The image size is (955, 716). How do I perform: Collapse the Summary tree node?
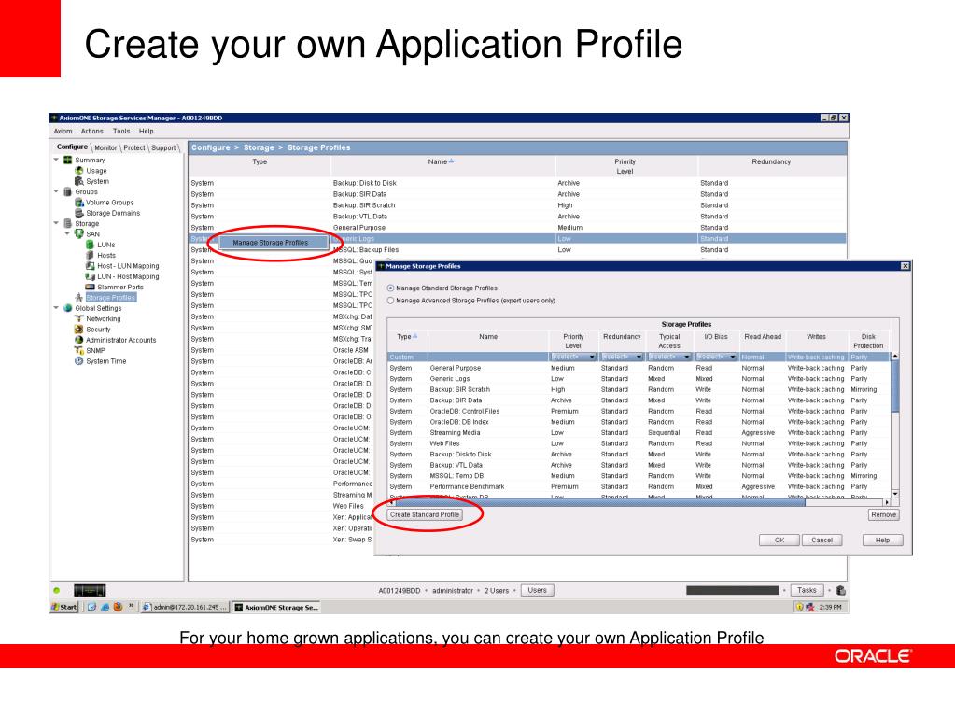tap(56, 160)
